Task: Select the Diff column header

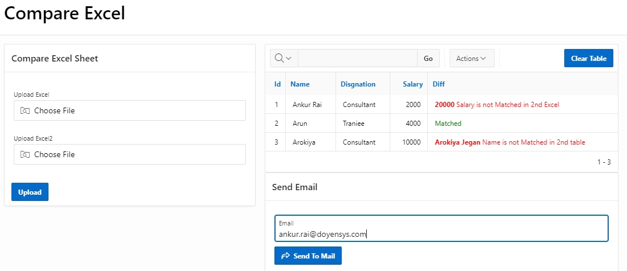Action: point(438,84)
